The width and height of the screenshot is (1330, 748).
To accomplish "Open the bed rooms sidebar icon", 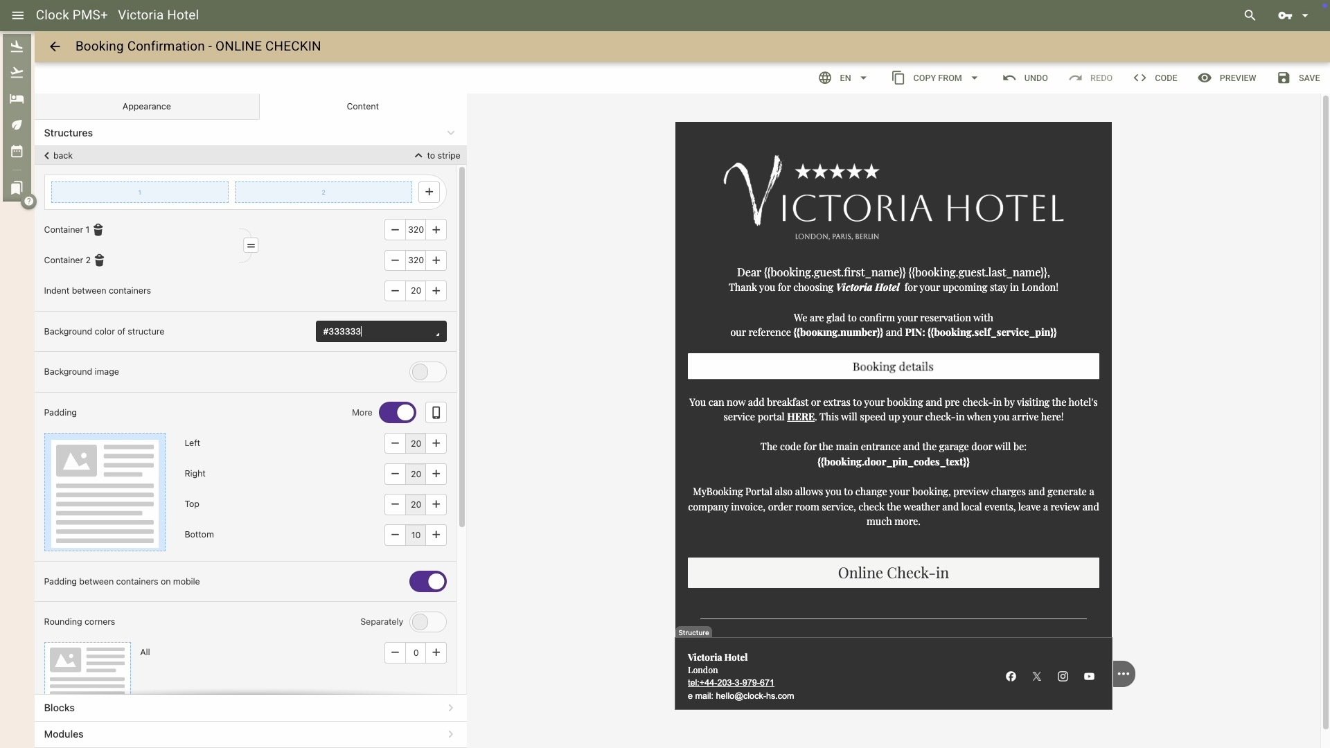I will [17, 99].
